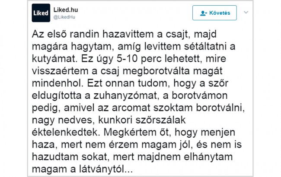The image size is (281, 177).
Task: Expand the tweet options chevron
Action: 246,13
